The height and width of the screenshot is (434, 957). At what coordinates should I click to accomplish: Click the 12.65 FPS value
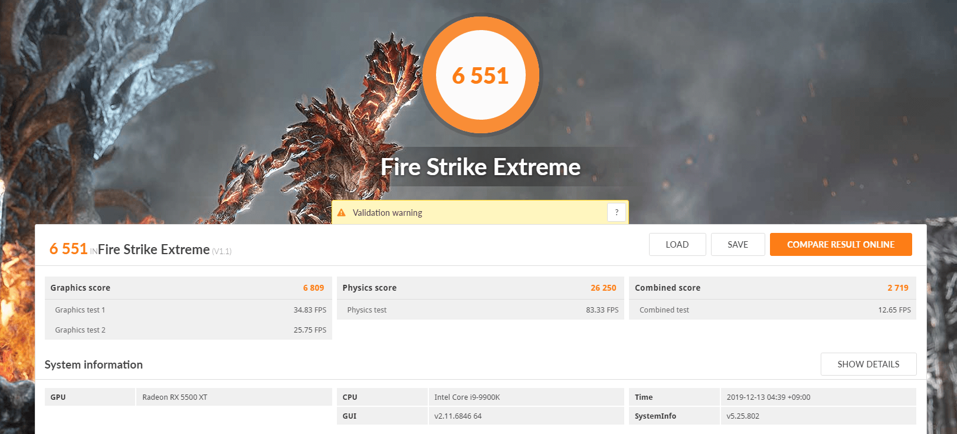tap(894, 310)
